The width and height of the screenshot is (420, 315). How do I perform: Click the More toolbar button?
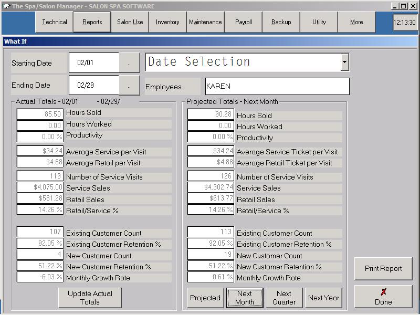pyautogui.click(x=356, y=23)
